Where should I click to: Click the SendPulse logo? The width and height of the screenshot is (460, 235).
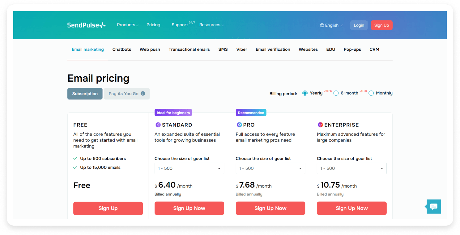(x=87, y=25)
